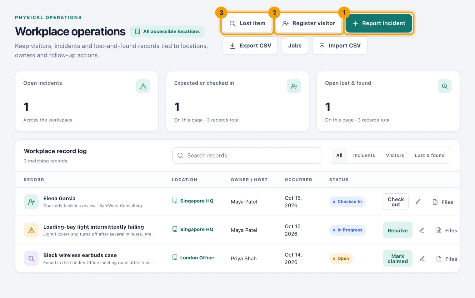Click the Report incident button
475x298 pixels.
pyautogui.click(x=379, y=23)
